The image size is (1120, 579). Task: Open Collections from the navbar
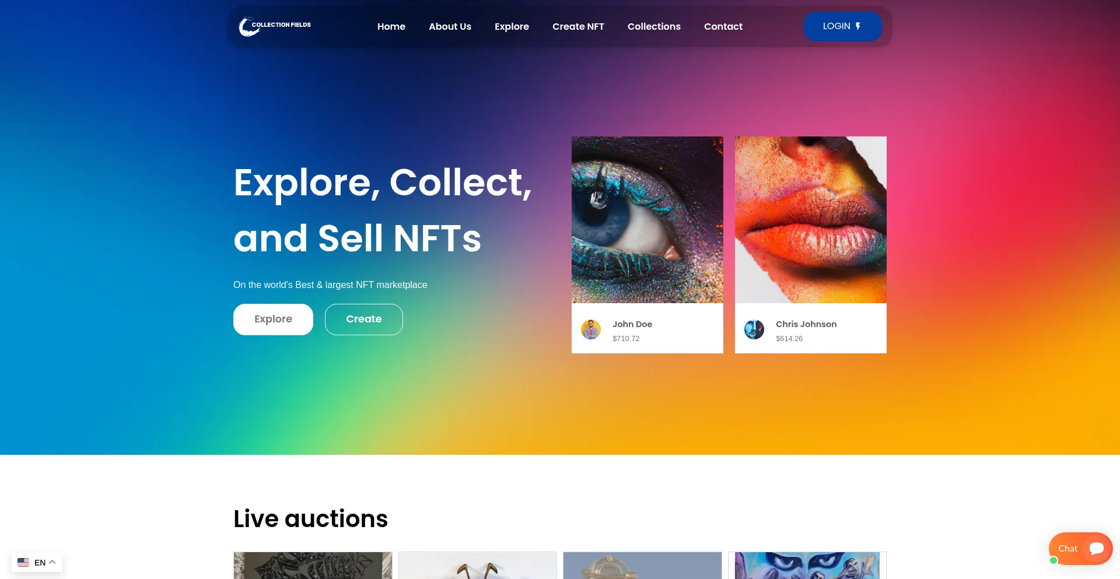coord(654,26)
